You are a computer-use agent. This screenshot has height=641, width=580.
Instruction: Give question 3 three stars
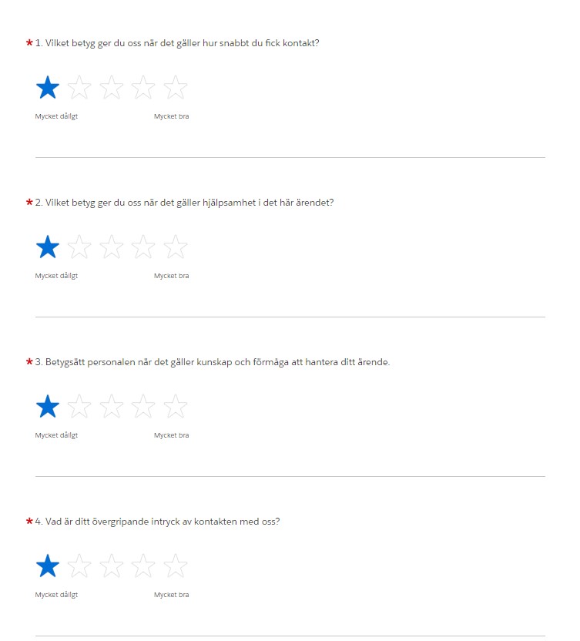point(111,406)
